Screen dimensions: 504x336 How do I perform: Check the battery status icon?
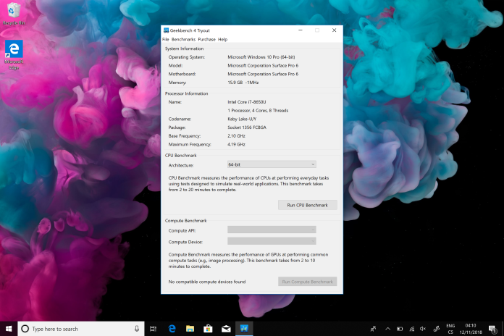(400, 329)
